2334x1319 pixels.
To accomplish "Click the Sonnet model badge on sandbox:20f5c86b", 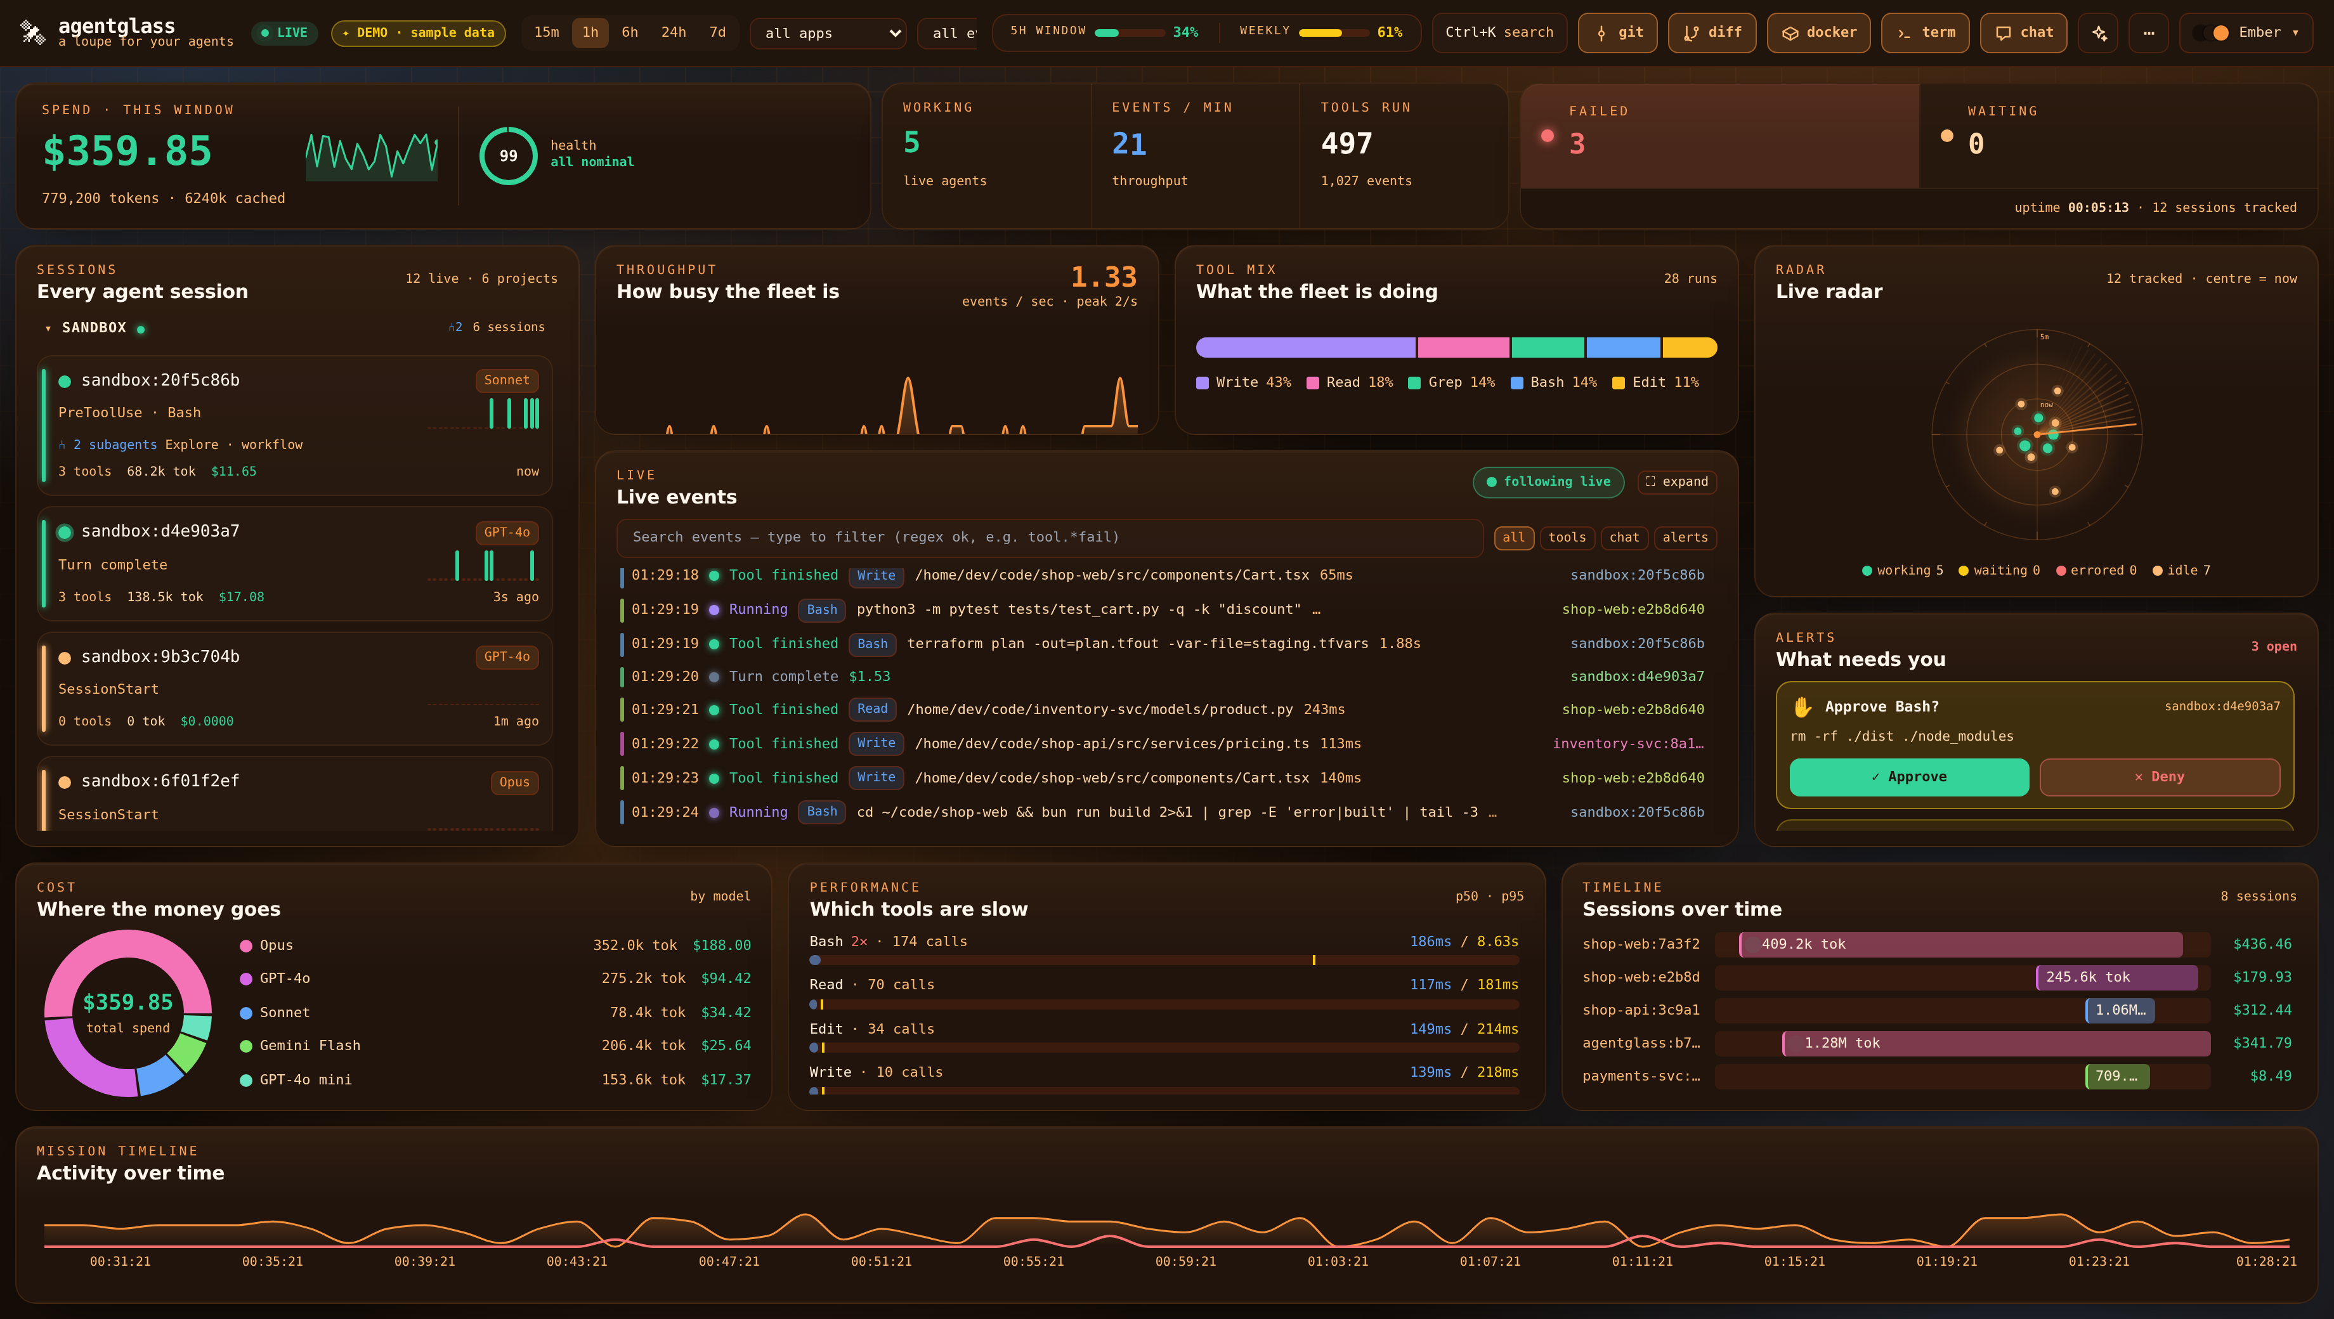I will point(507,380).
